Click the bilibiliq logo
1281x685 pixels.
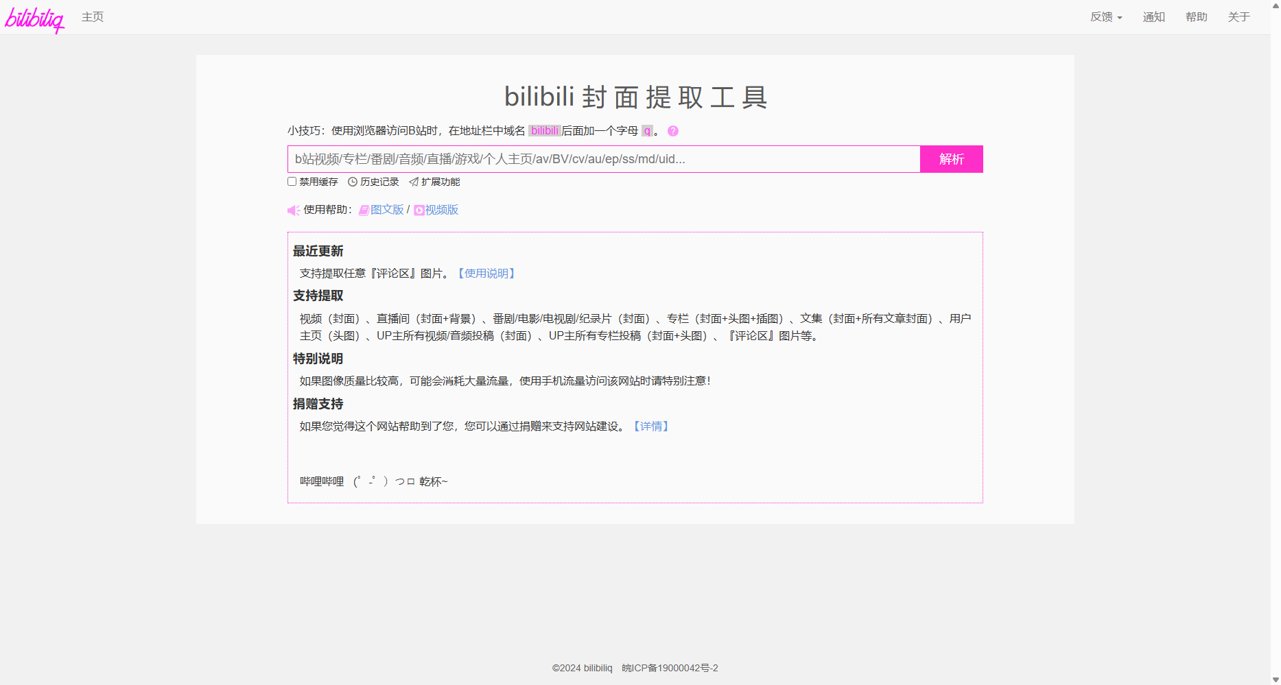coord(35,19)
